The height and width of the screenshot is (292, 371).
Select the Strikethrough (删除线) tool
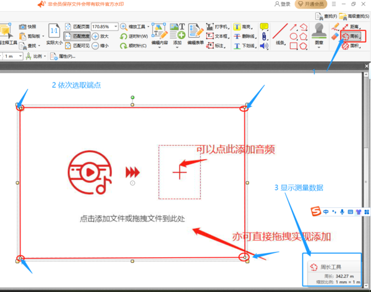coord(245,36)
